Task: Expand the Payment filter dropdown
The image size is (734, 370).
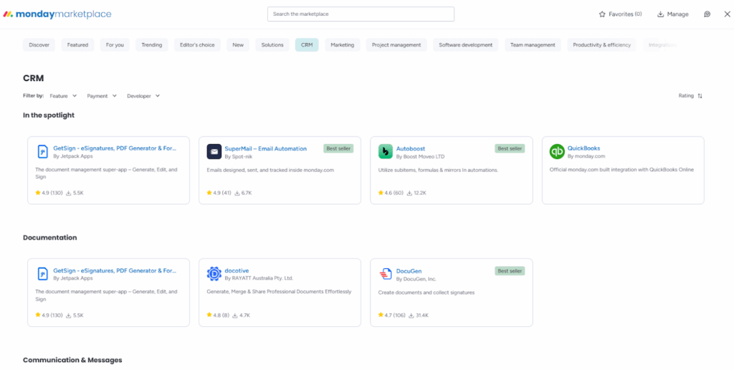Action: tap(102, 95)
